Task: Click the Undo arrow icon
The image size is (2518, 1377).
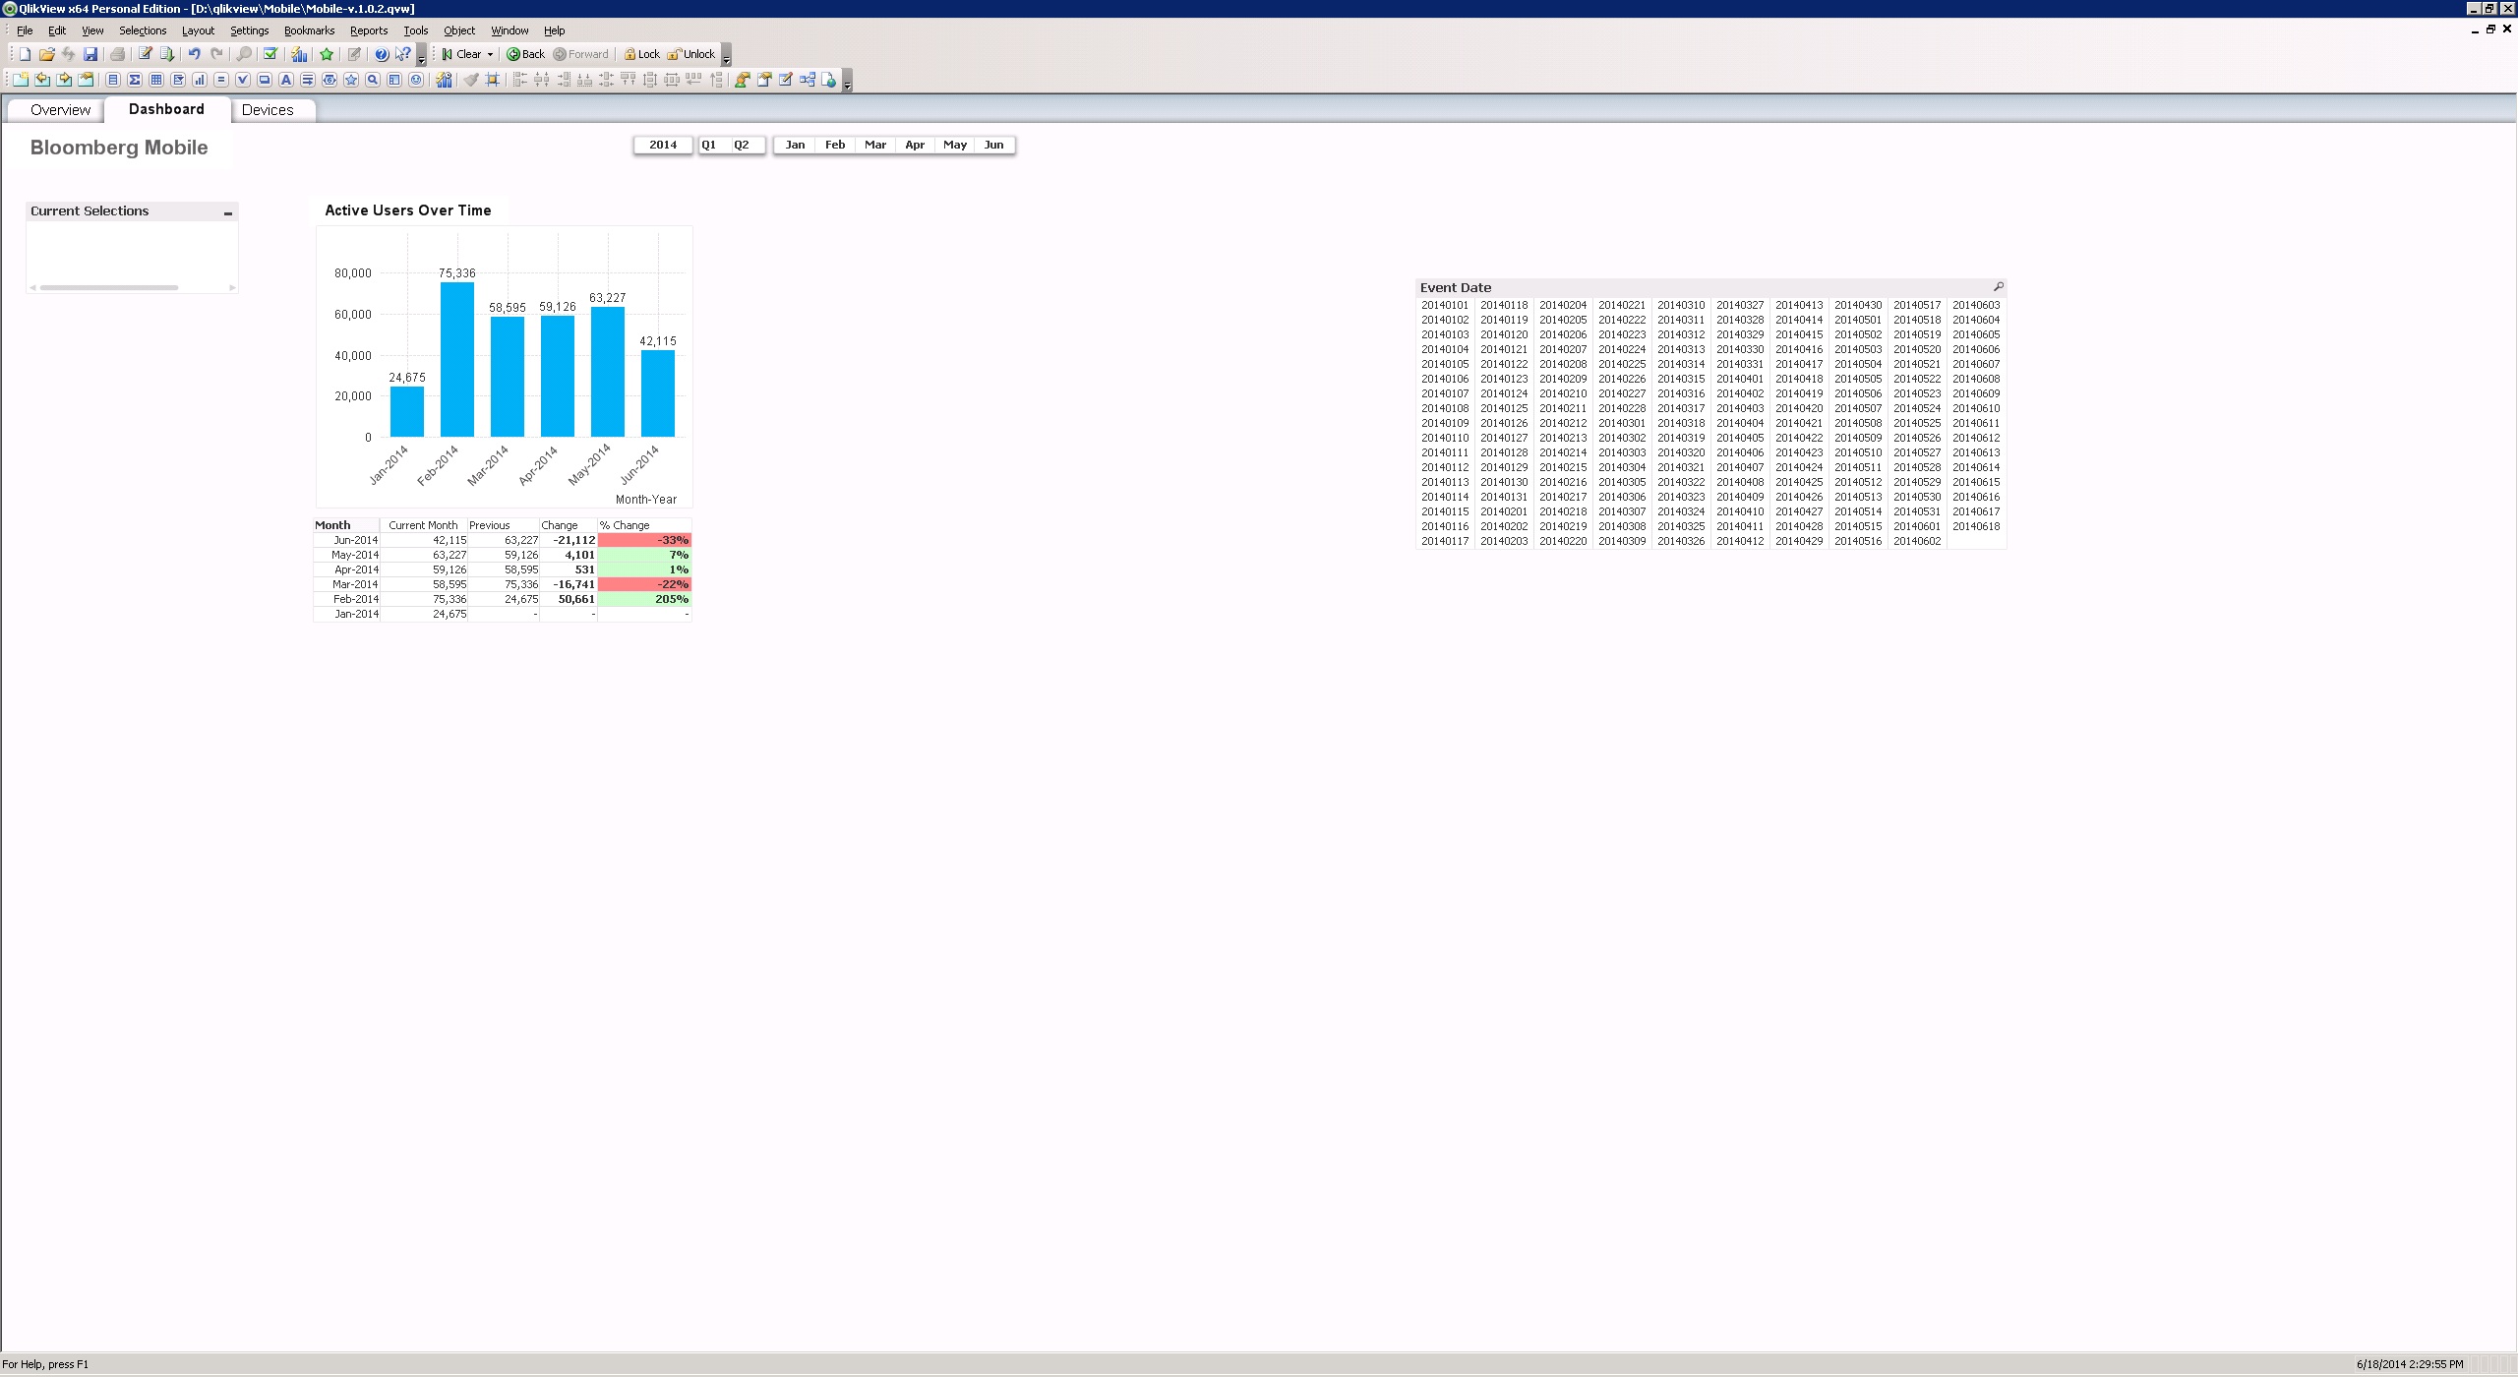Action: [x=194, y=54]
